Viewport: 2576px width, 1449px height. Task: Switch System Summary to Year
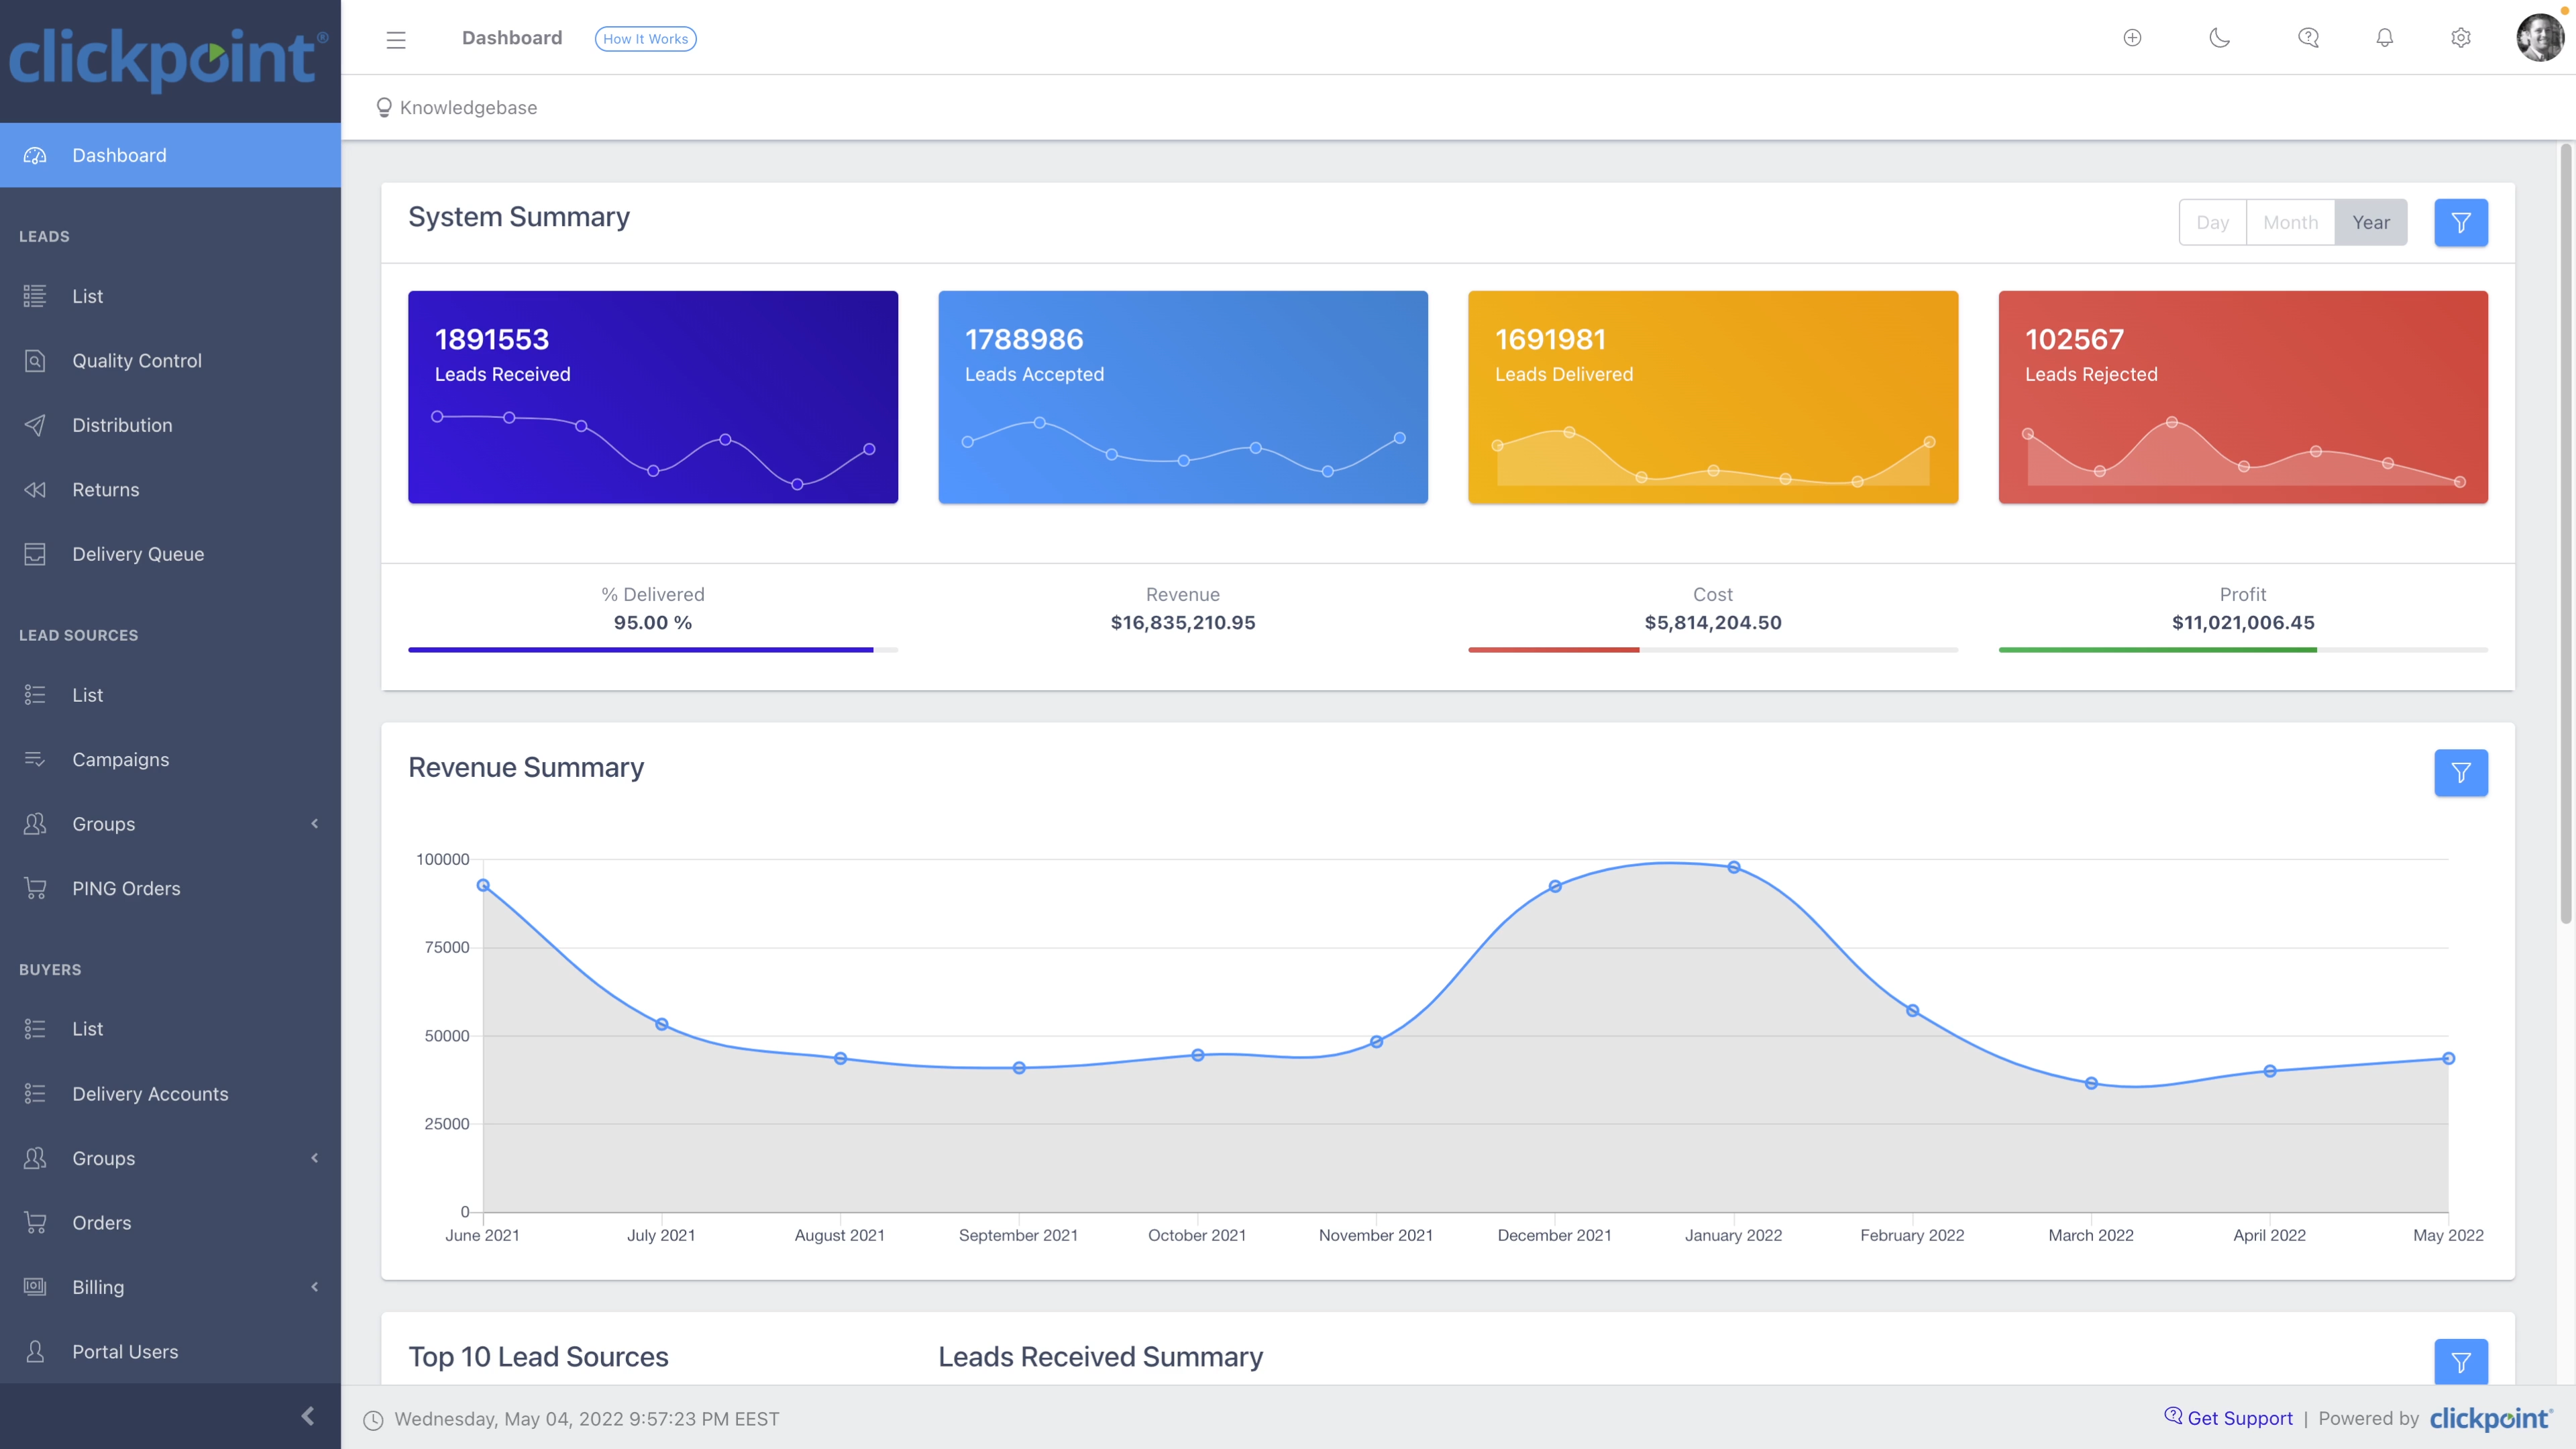coord(2371,222)
